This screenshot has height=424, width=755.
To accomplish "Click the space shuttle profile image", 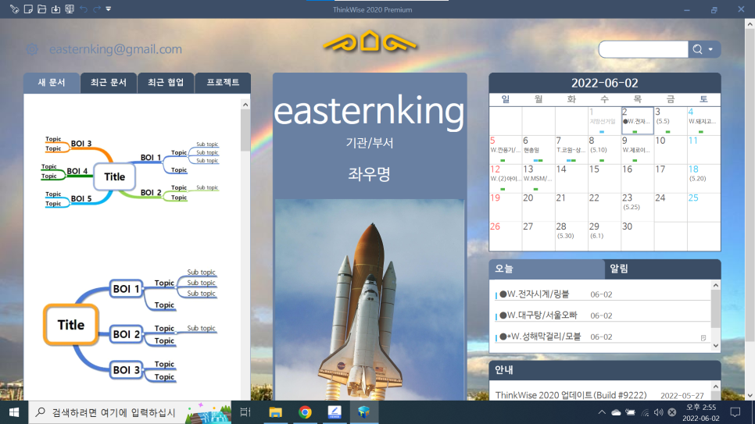I will point(370,299).
